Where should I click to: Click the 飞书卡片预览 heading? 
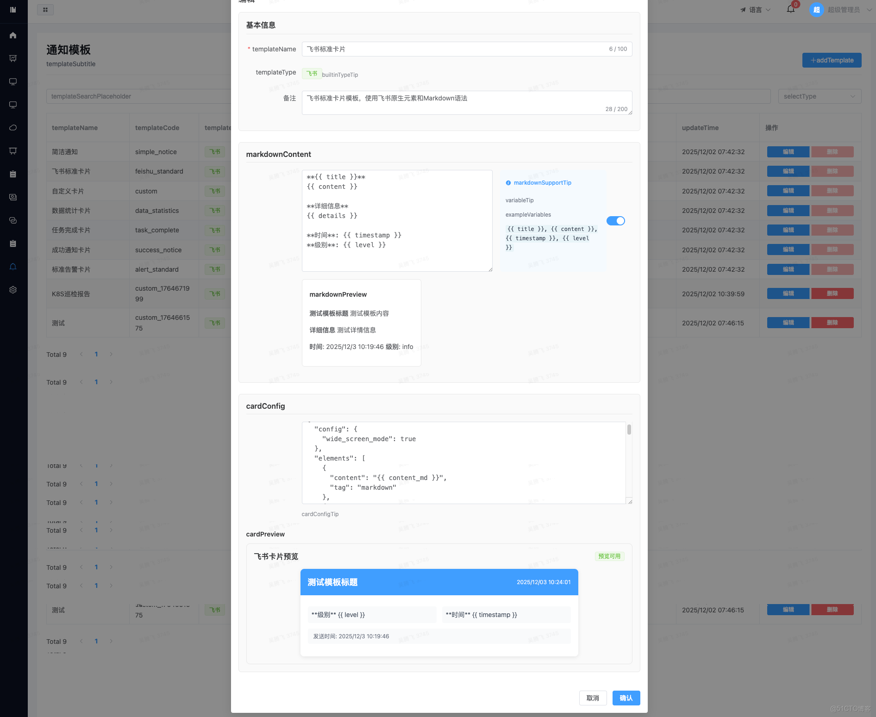click(x=276, y=556)
